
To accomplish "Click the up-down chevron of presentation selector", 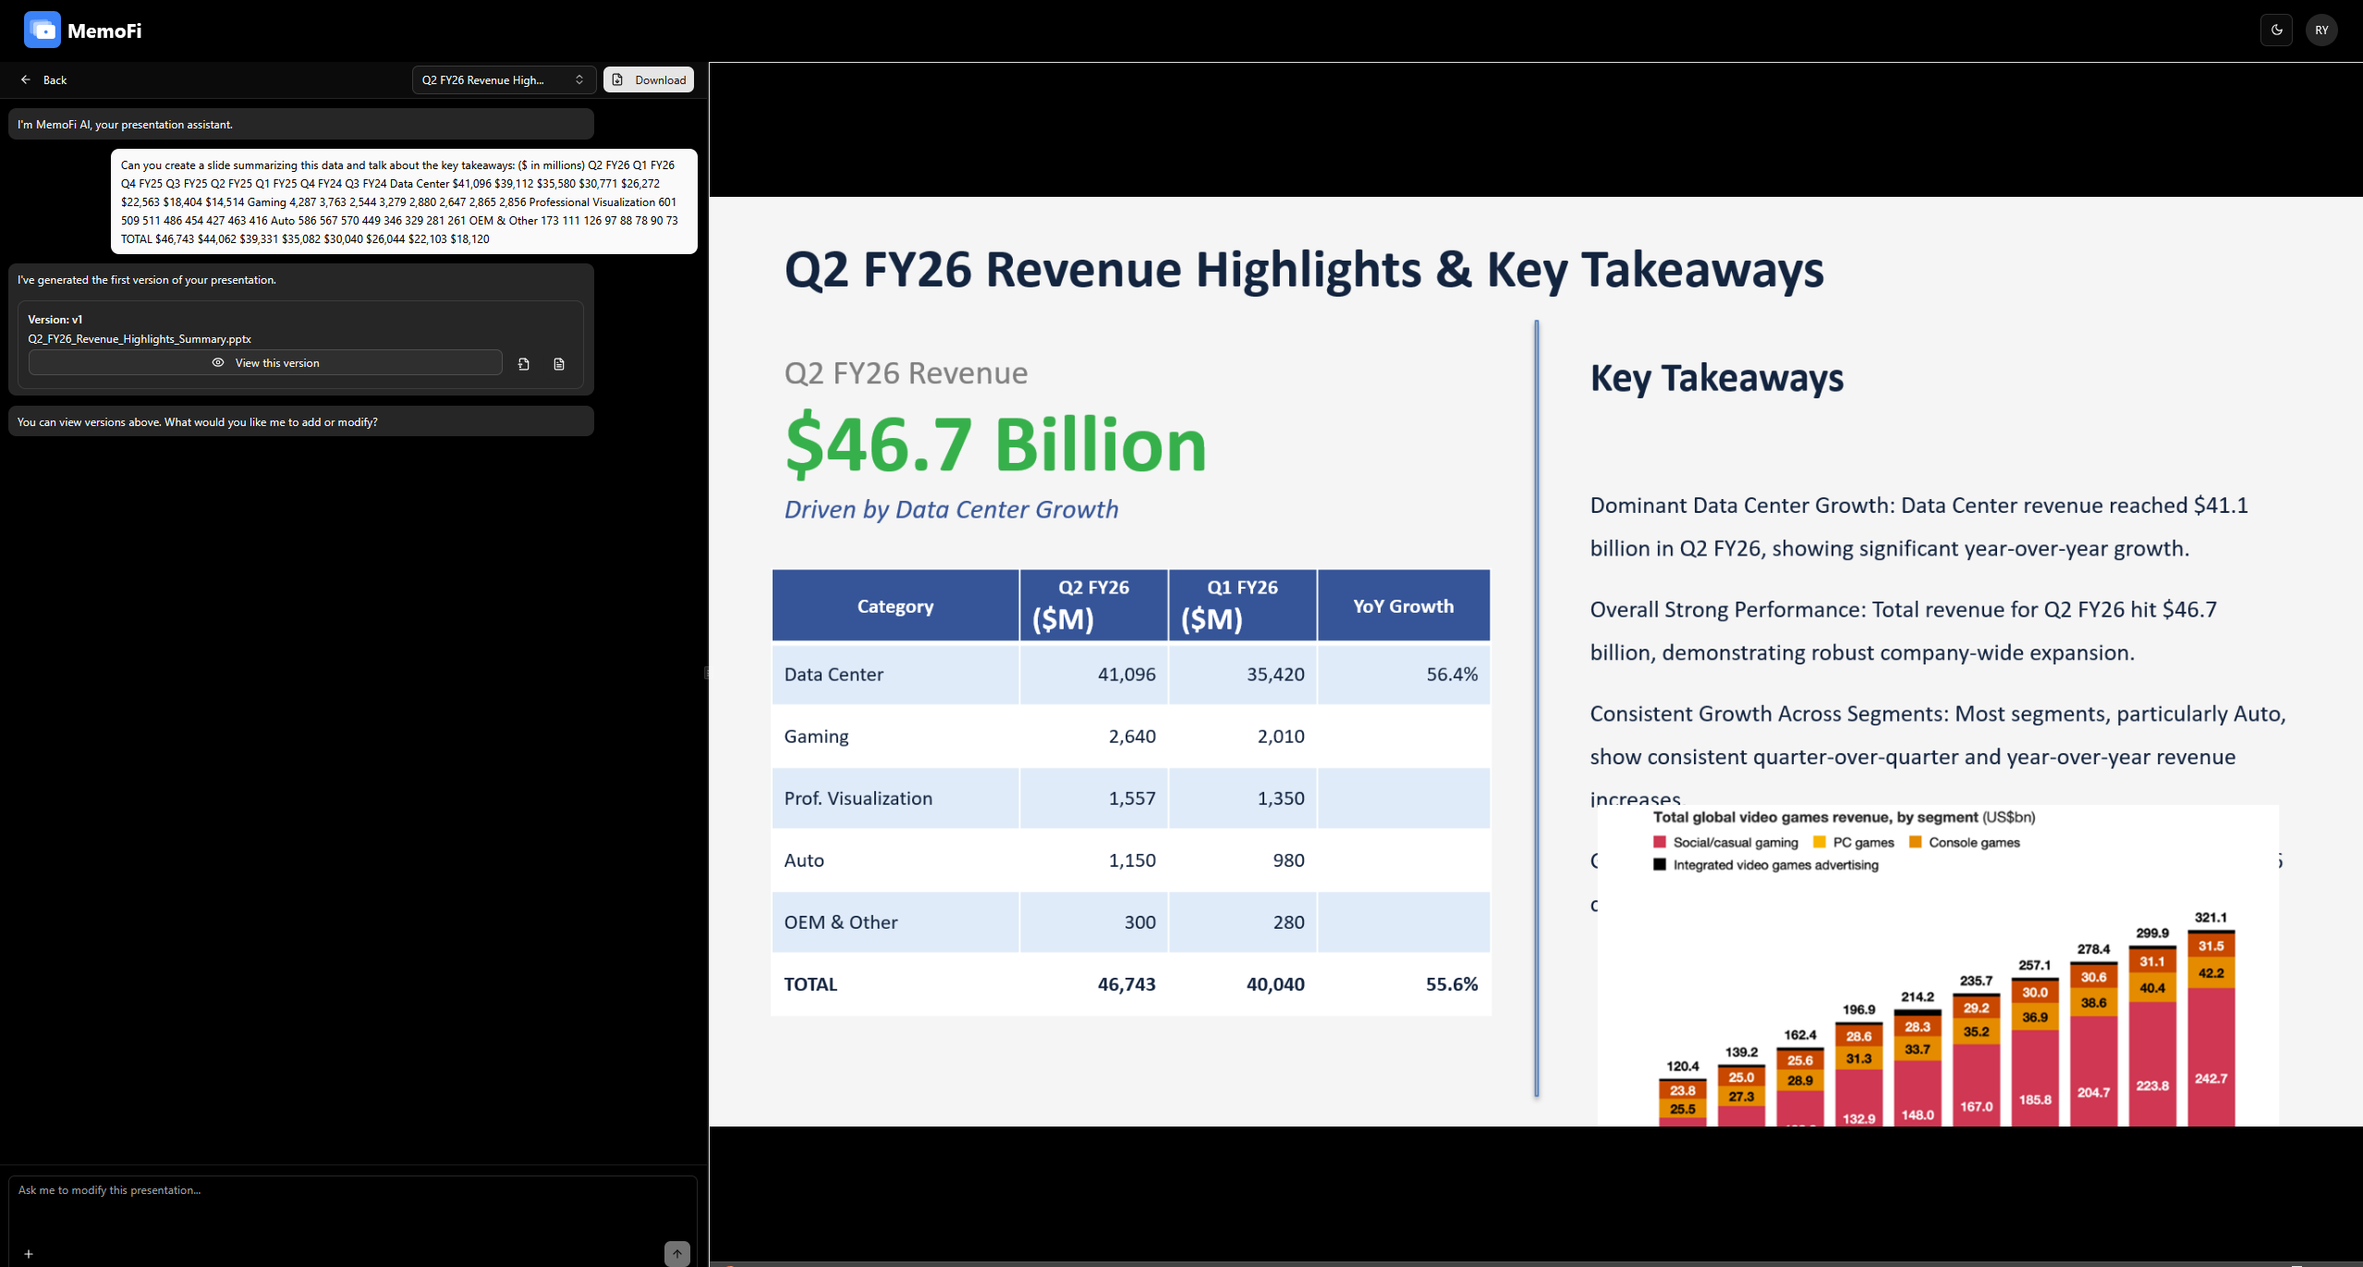I will pyautogui.click(x=579, y=79).
